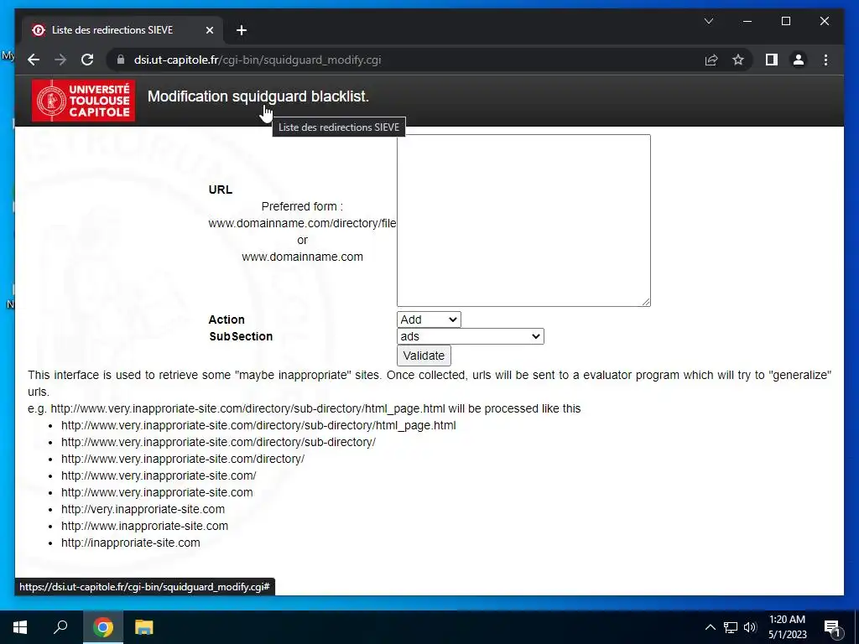The height and width of the screenshot is (644, 859).
Task: Click the 'http://inapproriate-site.com' list item
Action: pyautogui.click(x=130, y=543)
